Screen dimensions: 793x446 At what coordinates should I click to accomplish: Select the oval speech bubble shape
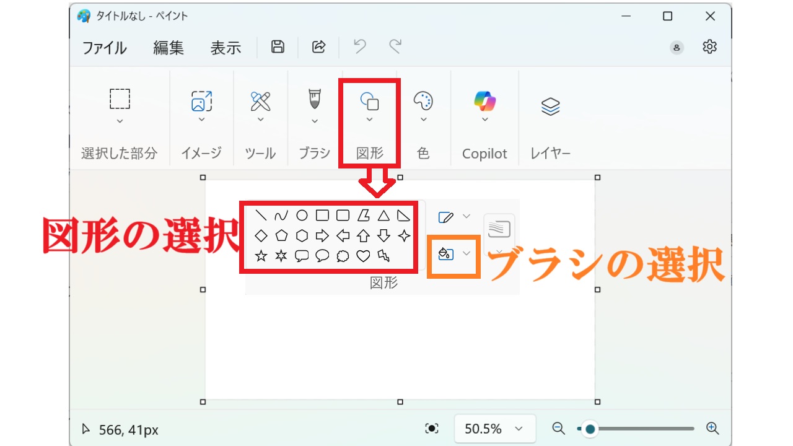point(322,256)
